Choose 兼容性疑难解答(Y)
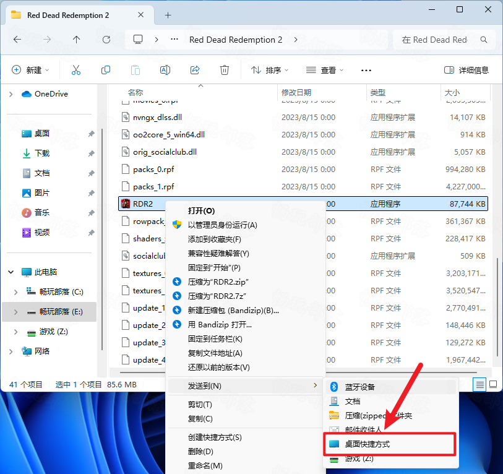This screenshot has width=503, height=474. click(x=246, y=254)
